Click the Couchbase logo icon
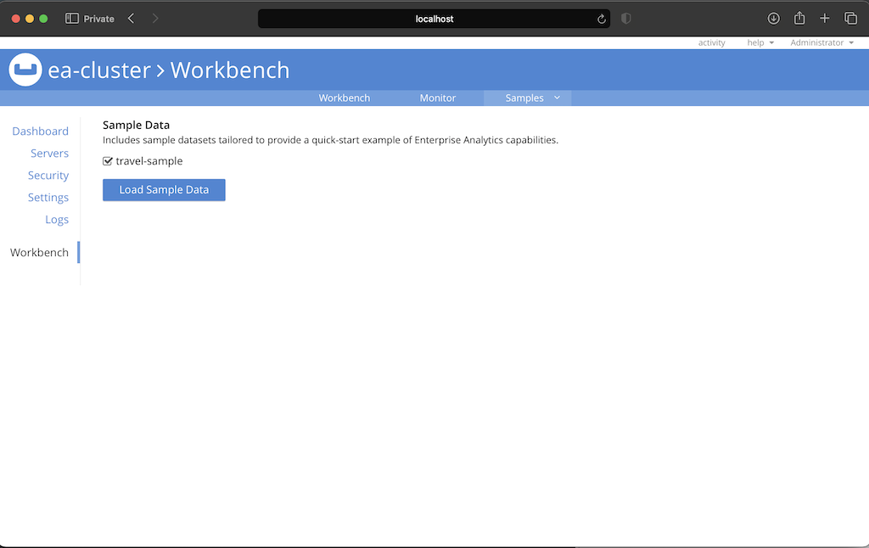 tap(25, 70)
